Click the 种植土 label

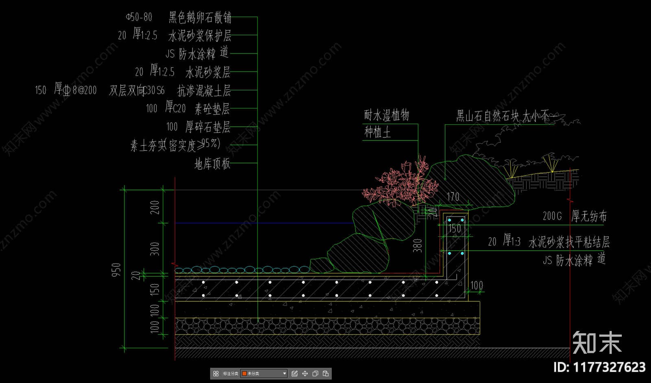378,132
